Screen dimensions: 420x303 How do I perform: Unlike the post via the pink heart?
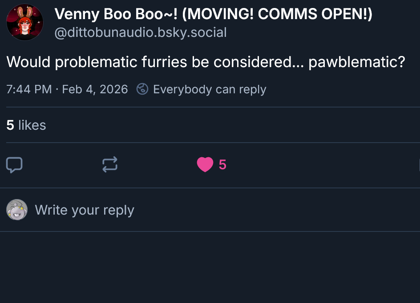(205, 165)
